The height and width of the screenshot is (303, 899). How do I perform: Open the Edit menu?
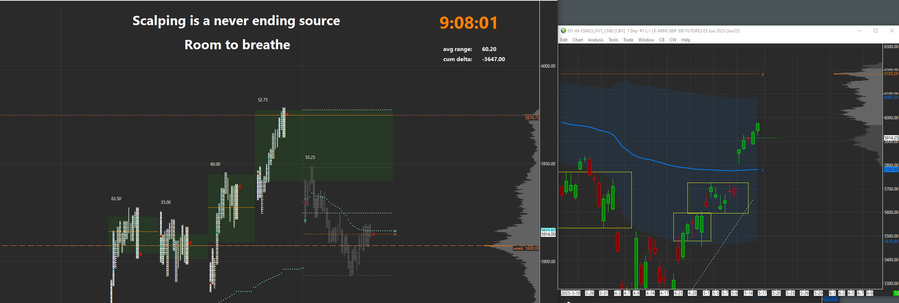[564, 40]
